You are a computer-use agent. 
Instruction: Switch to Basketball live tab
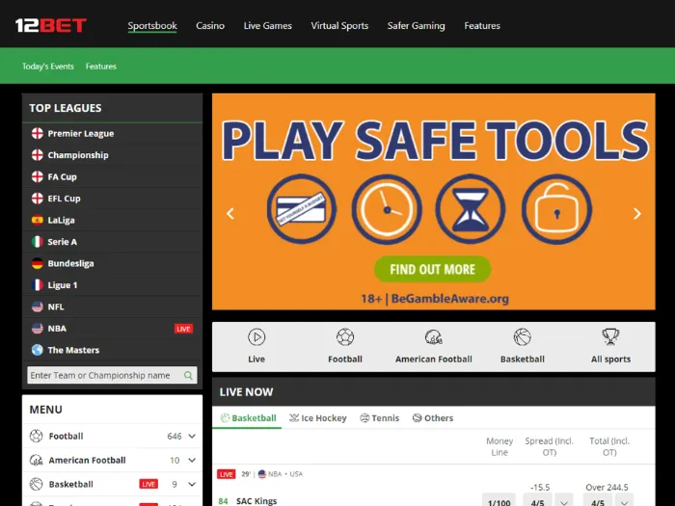(x=248, y=417)
